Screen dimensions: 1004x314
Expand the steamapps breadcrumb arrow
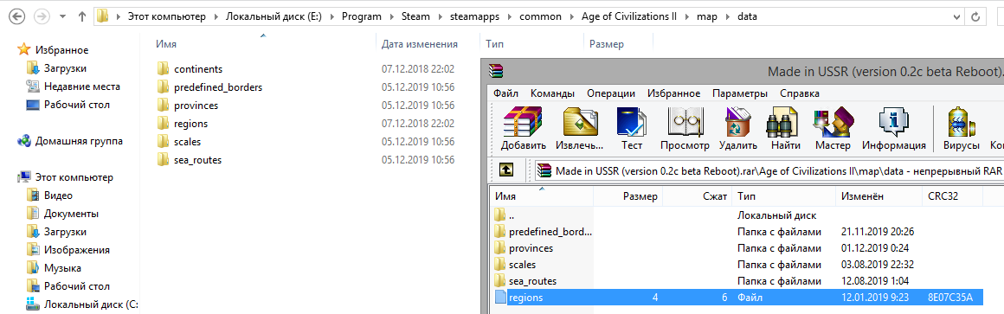(x=512, y=17)
